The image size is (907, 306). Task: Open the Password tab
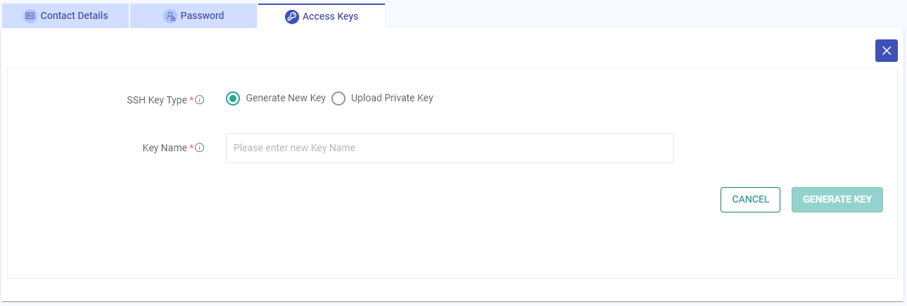(x=202, y=15)
